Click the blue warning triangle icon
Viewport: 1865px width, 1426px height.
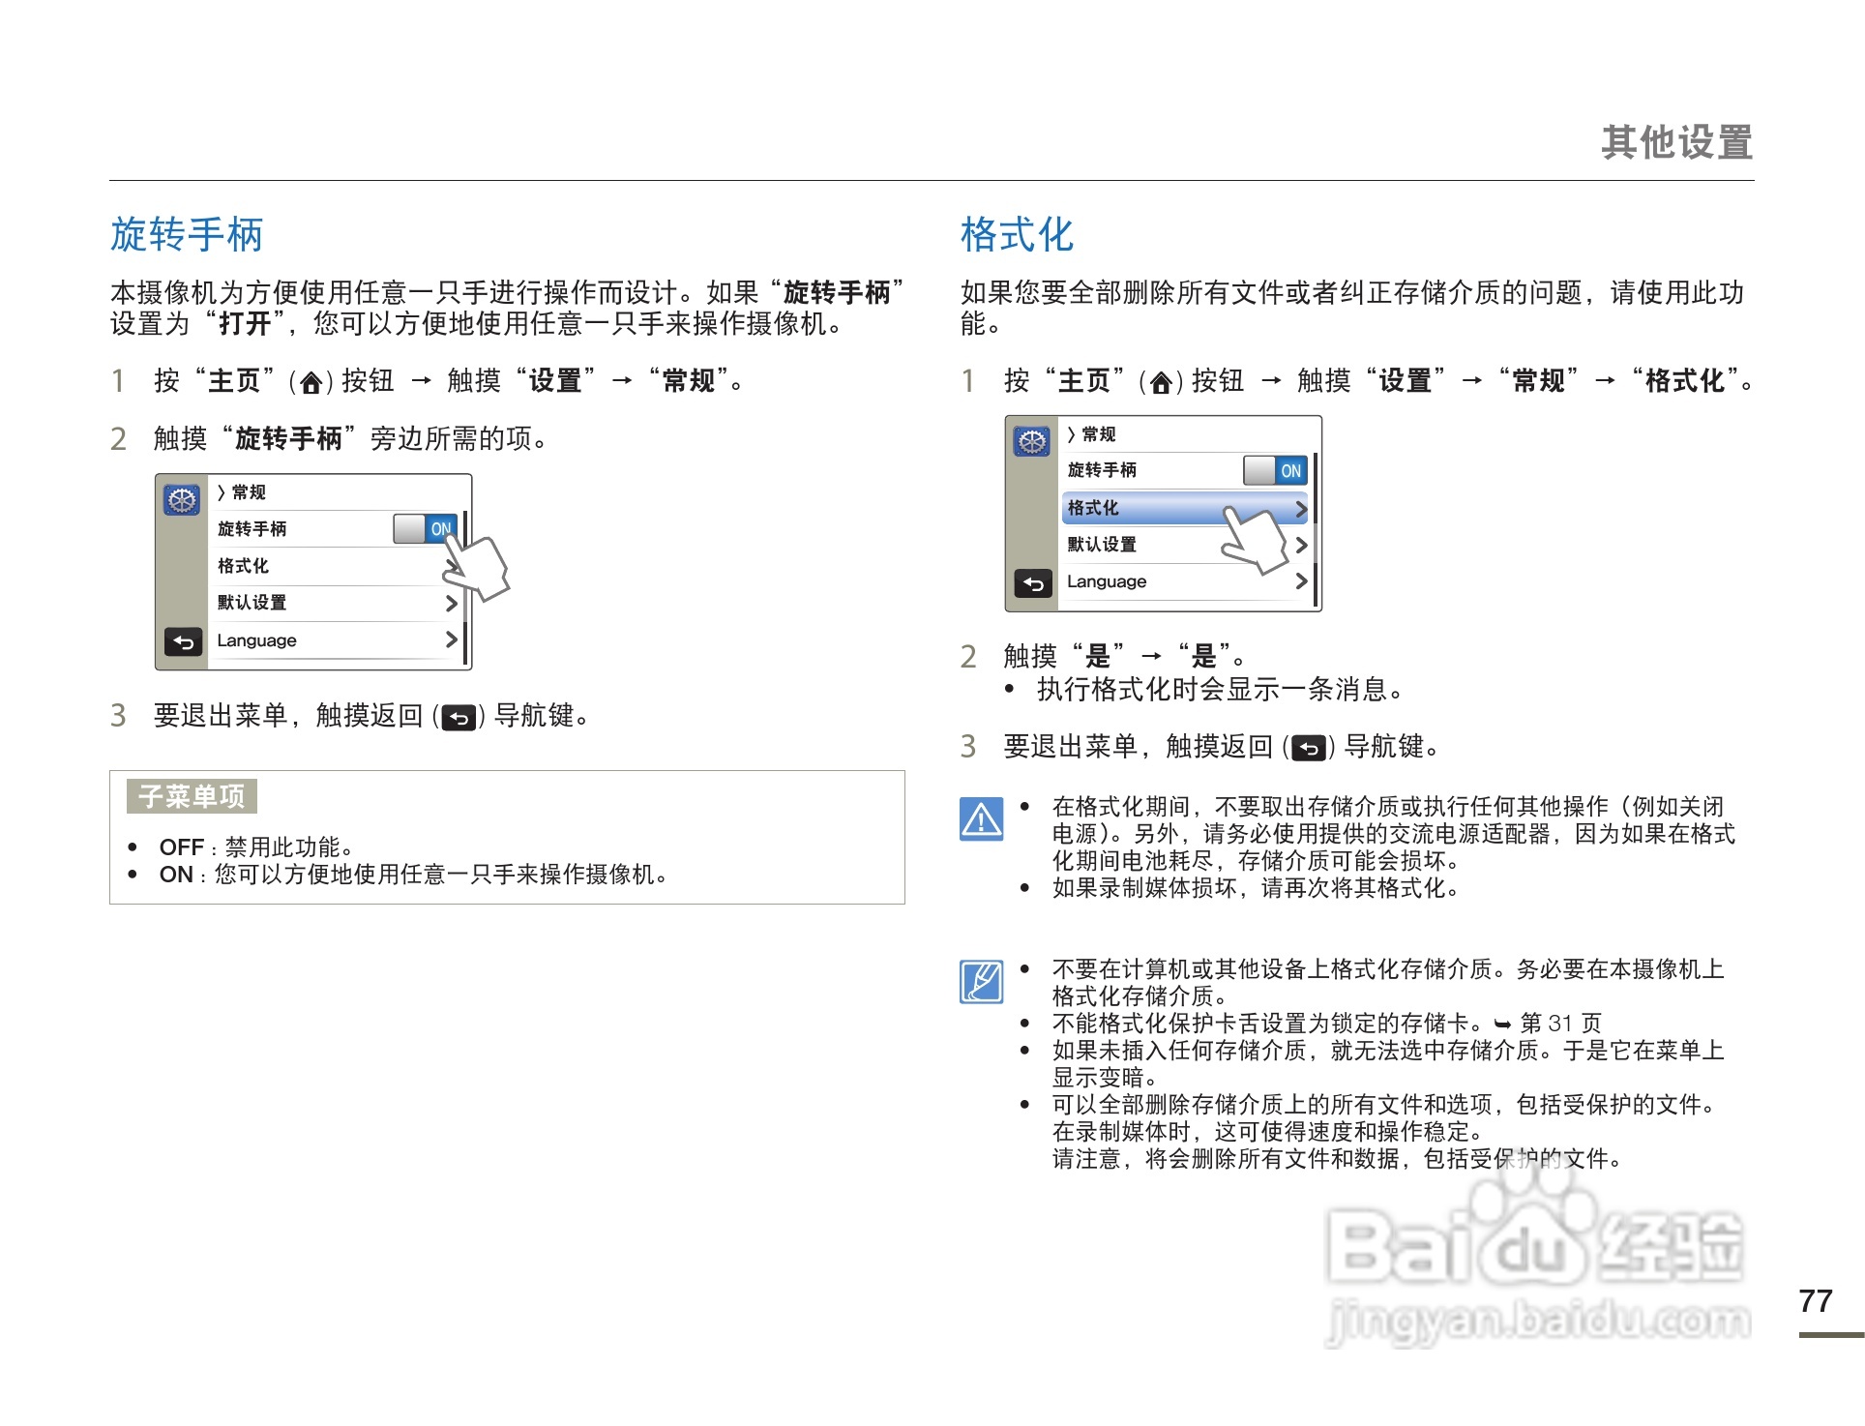coord(981,819)
